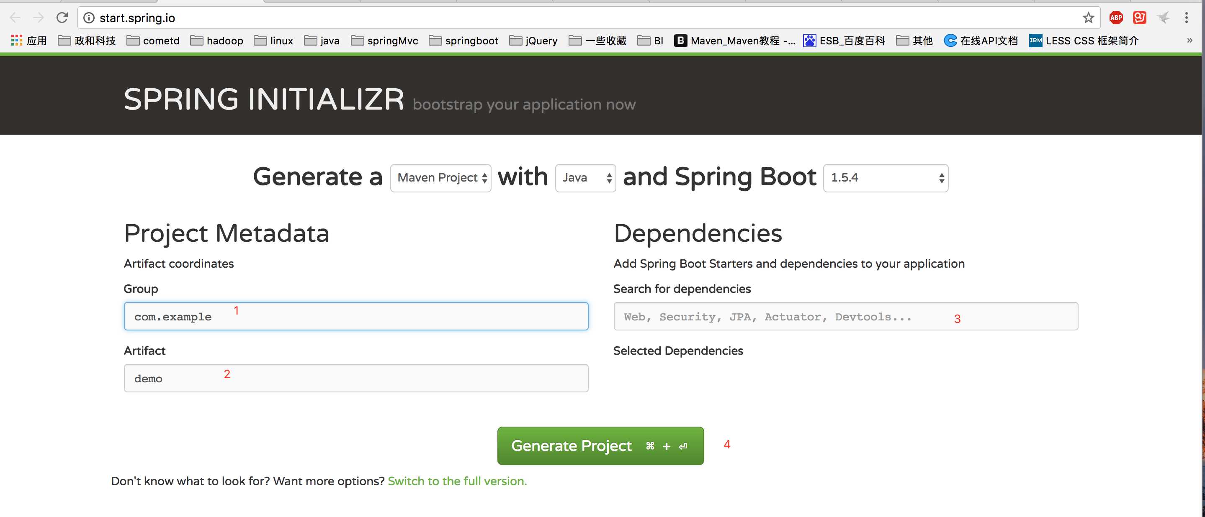
Task: Open the LESS CSS 框架简介 bookmark
Action: click(x=1084, y=41)
